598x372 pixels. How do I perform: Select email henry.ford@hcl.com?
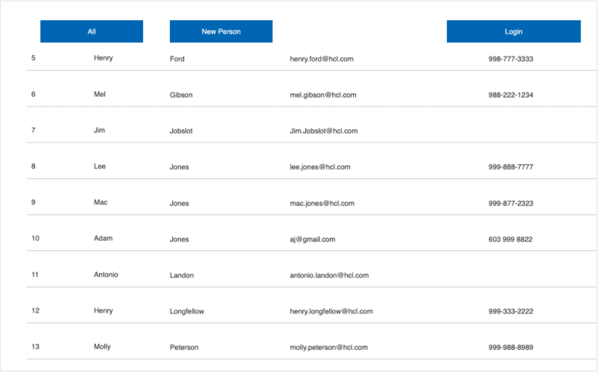click(x=322, y=59)
